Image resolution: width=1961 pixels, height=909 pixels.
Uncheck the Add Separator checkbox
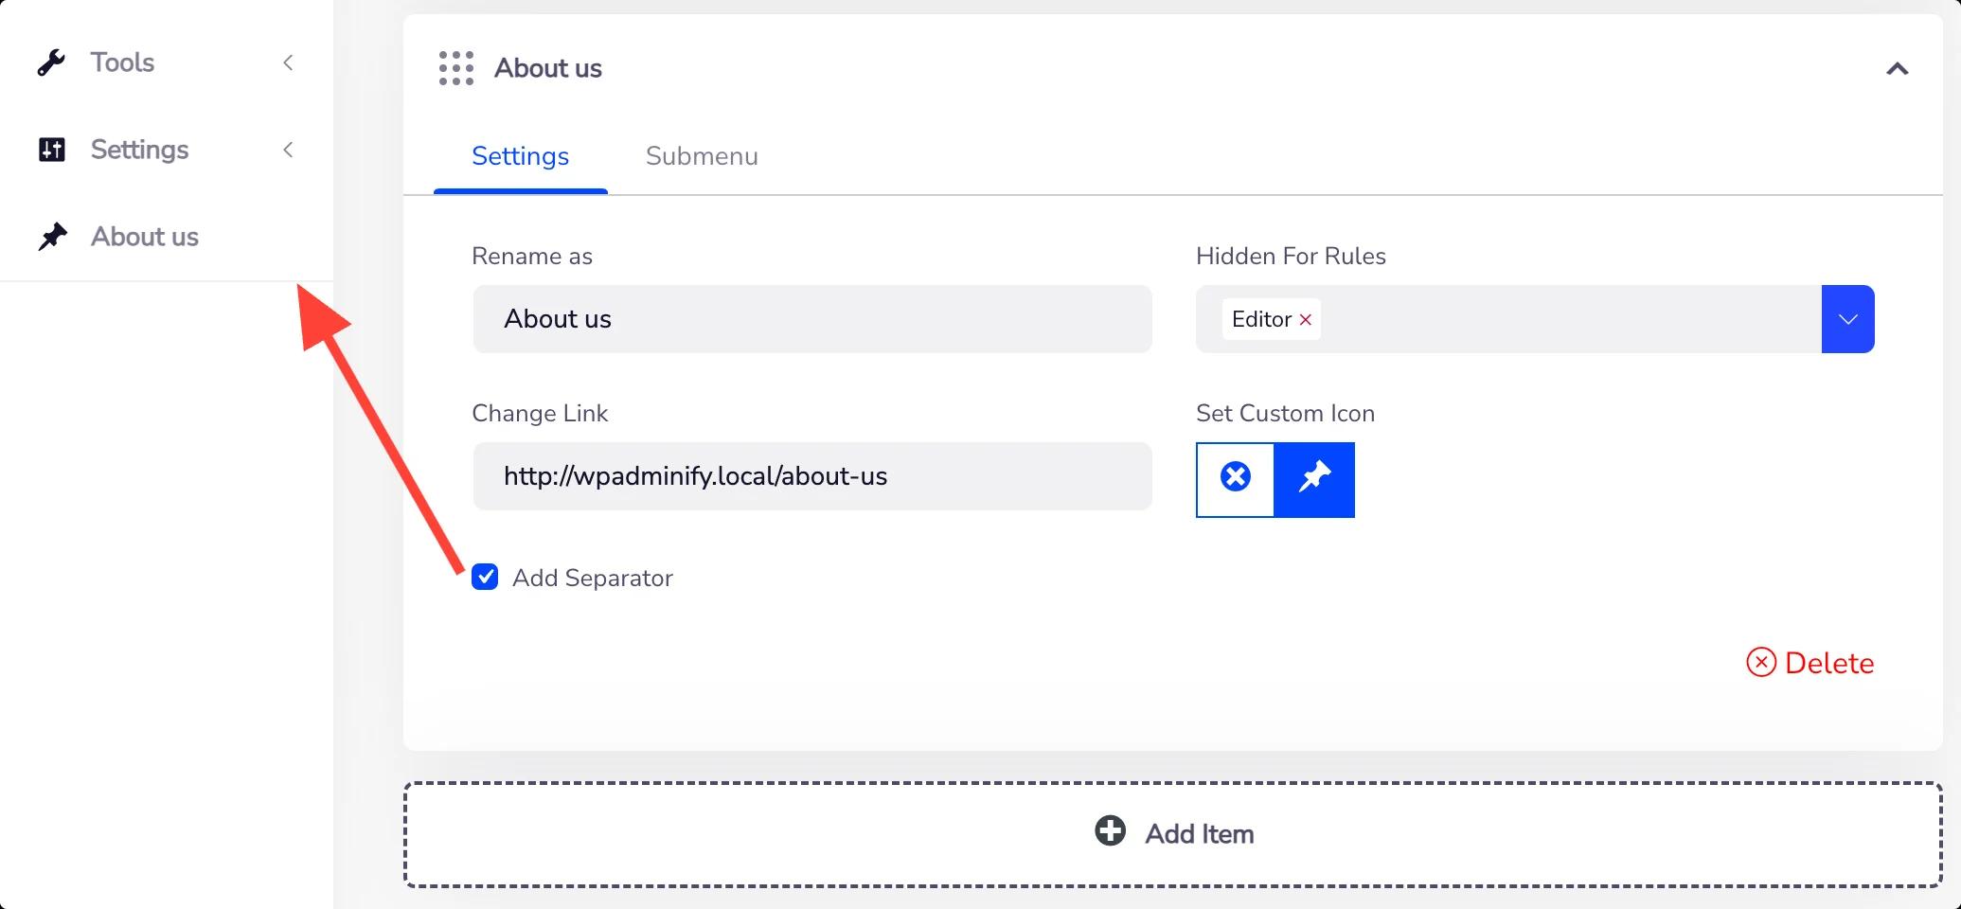485,578
